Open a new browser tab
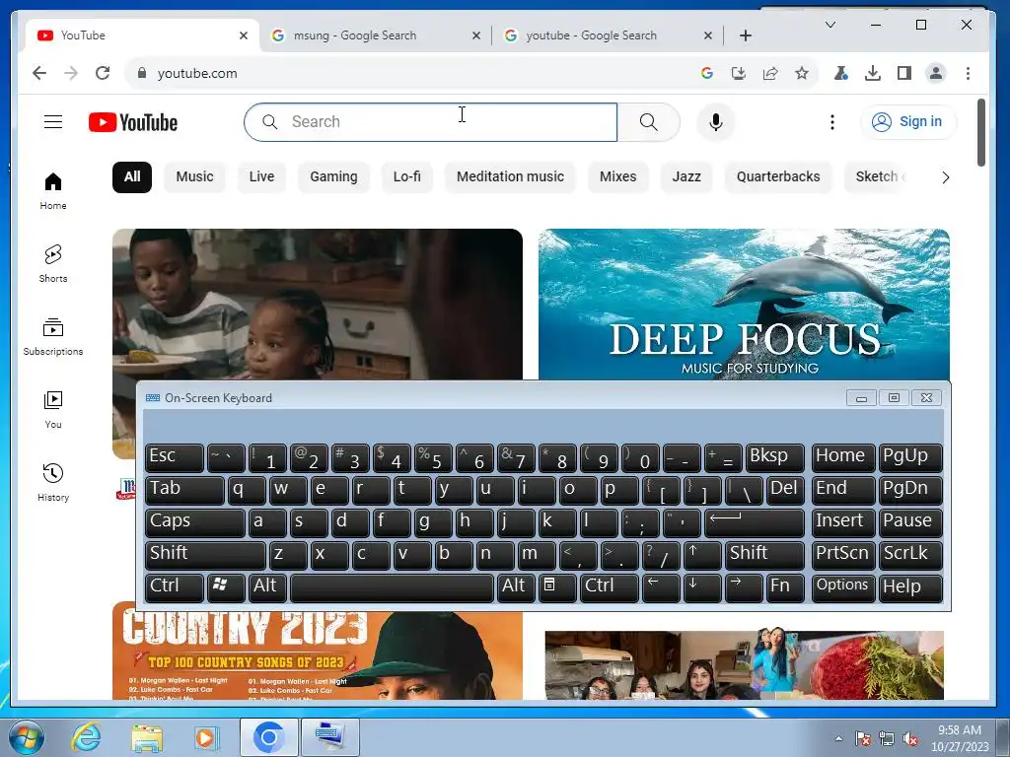Viewport: 1010px width, 757px height. pos(746,35)
